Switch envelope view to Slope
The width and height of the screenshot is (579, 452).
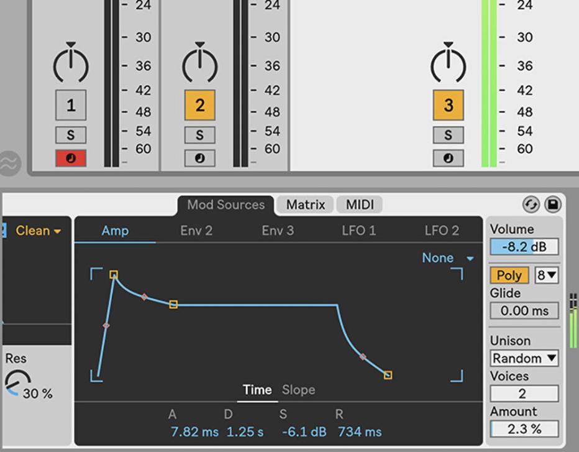coord(298,390)
